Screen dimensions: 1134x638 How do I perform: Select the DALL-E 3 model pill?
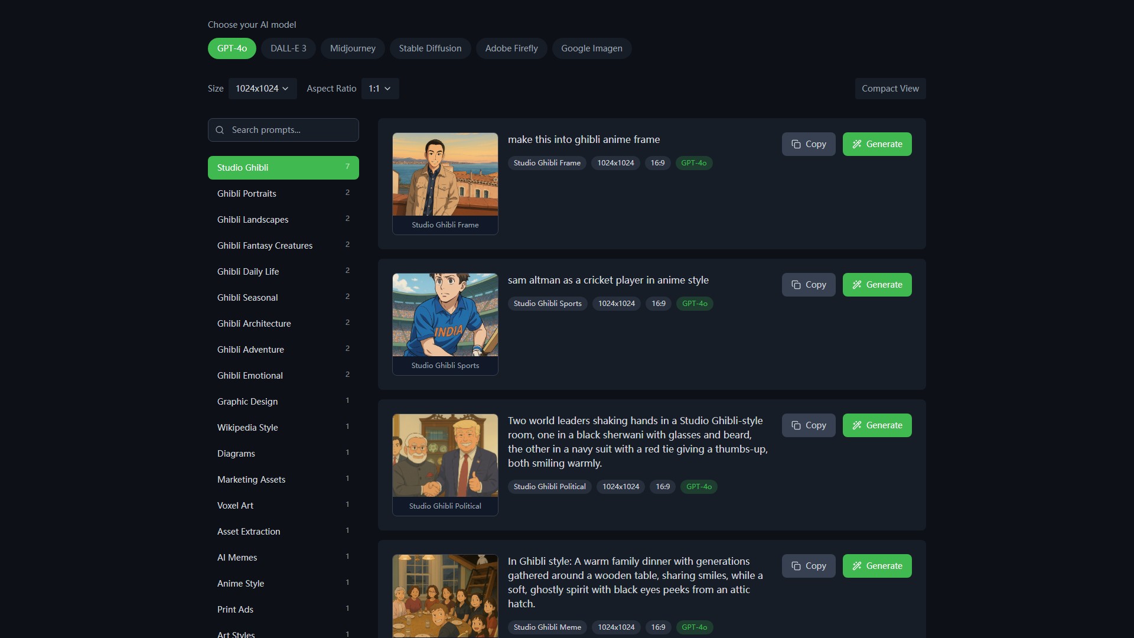pos(288,48)
